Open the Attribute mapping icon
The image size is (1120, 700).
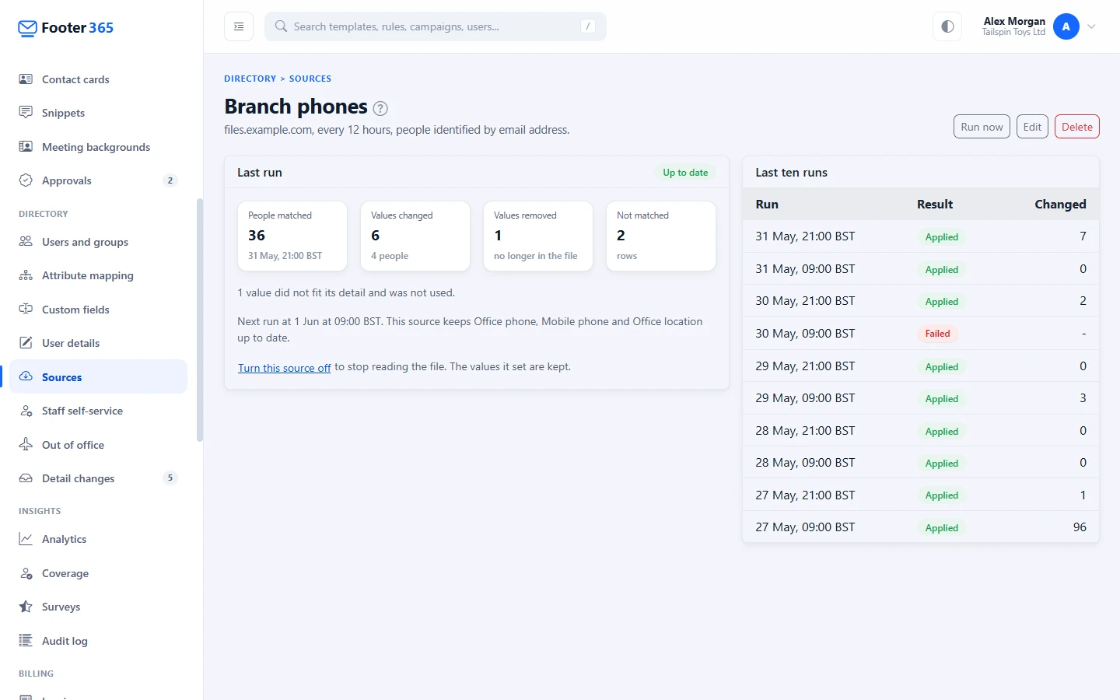(x=26, y=275)
